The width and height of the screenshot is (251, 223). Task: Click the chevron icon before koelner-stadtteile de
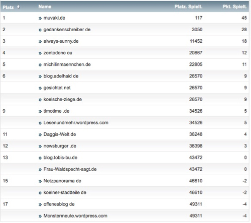[x=40, y=193]
